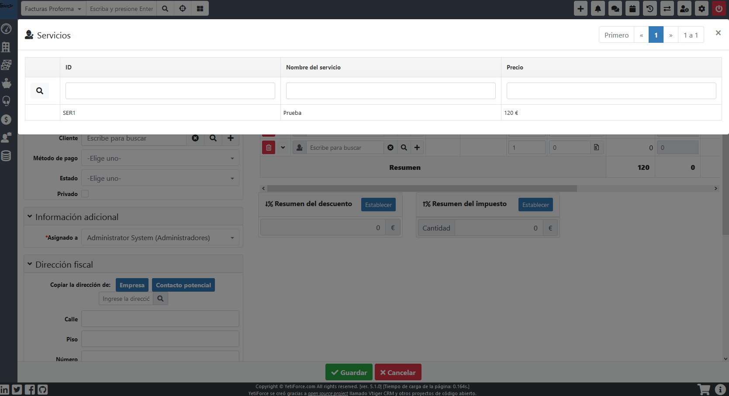Search for a Cliente record
The height and width of the screenshot is (396, 729).
(x=213, y=138)
